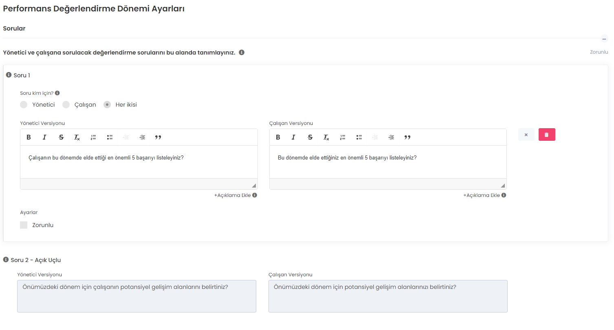Select the Çalışan radio option
The height and width of the screenshot is (330, 614).
click(66, 105)
